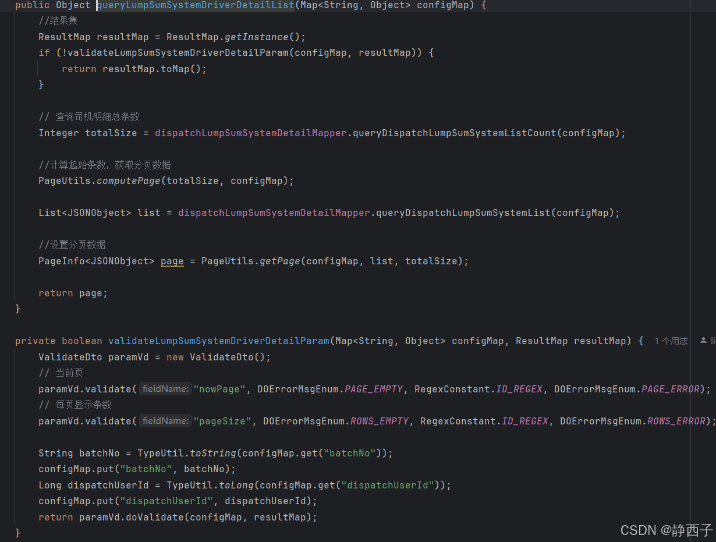Click the author avatar icon next to validateLumpSumSystemDriverDetailParam
The height and width of the screenshot is (542, 716).
tap(704, 341)
